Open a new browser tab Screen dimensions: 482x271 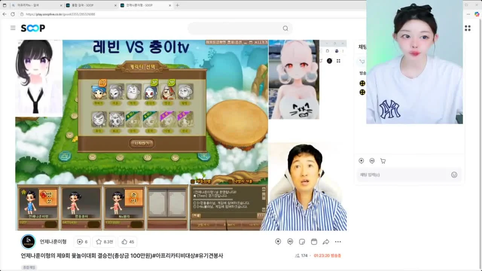[177, 5]
